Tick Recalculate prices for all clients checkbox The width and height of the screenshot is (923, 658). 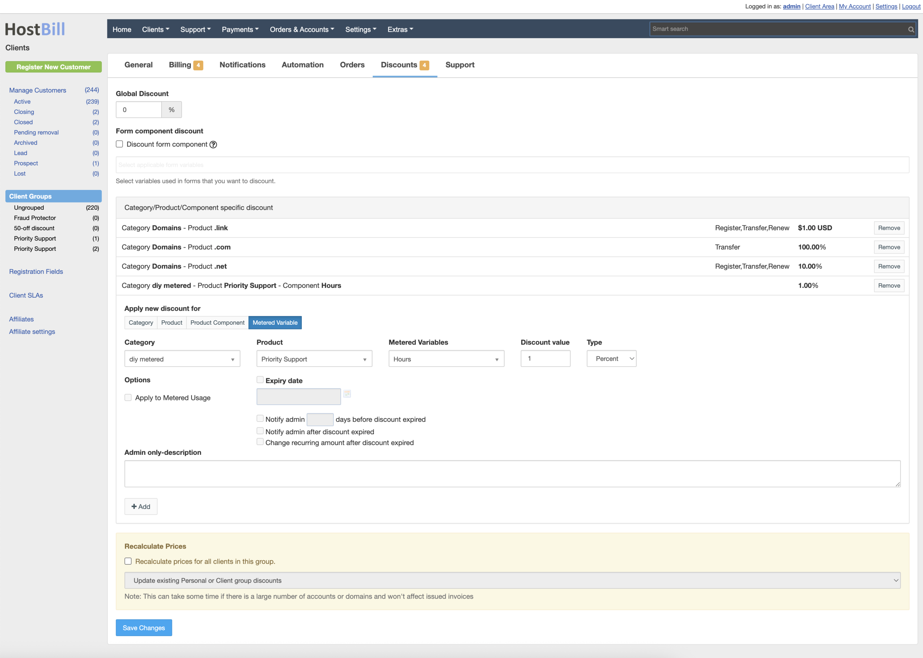(128, 561)
